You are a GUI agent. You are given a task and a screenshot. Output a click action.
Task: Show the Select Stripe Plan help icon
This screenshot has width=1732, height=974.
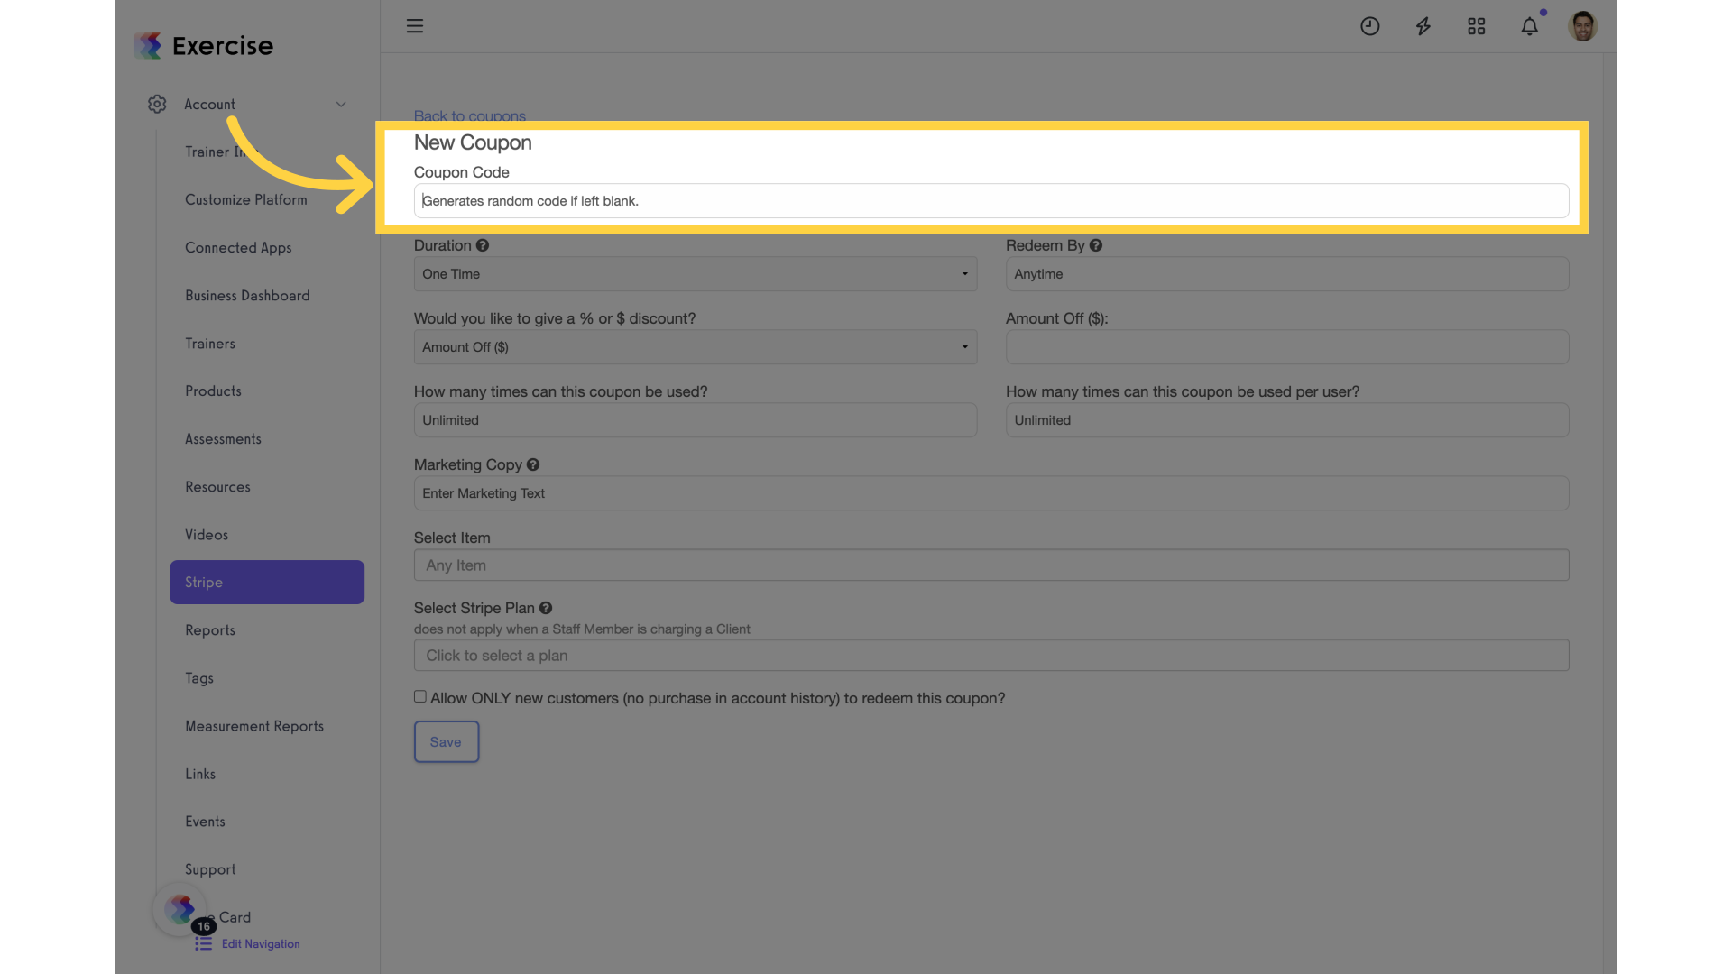546,608
